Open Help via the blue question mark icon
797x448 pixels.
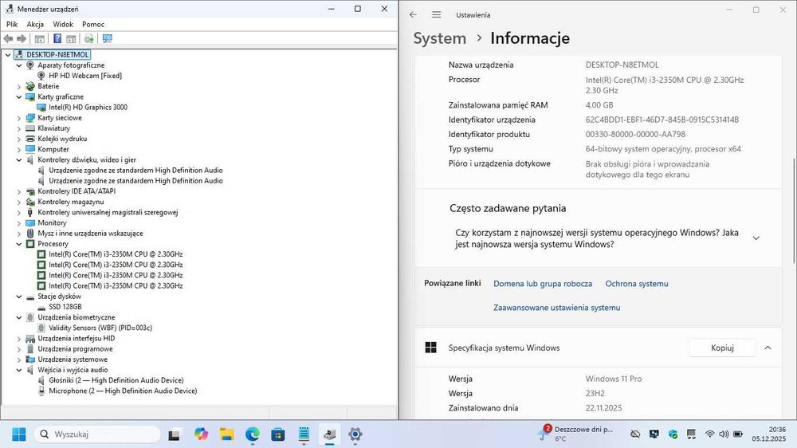[x=57, y=38]
